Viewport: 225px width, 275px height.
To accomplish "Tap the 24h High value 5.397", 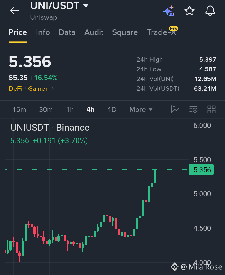I will pos(207,59).
